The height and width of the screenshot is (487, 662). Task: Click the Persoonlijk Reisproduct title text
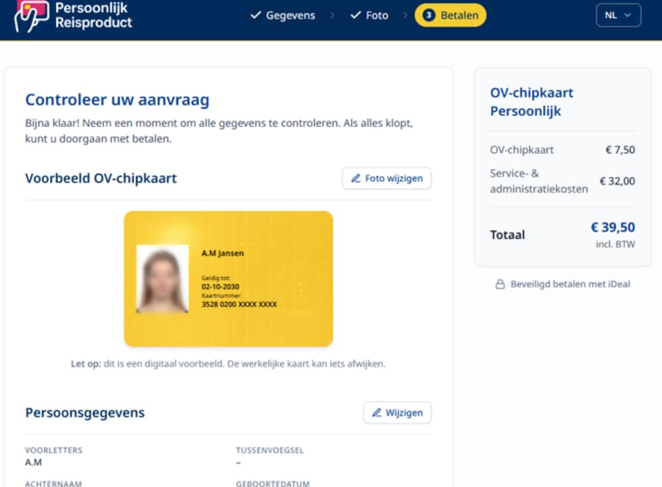point(93,15)
